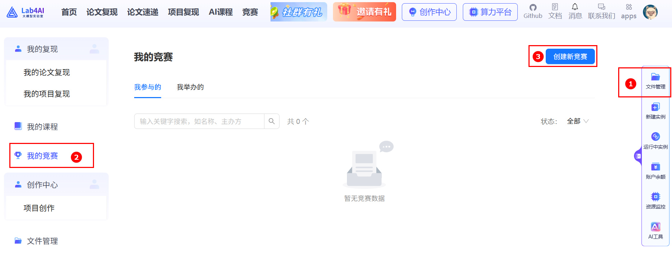Click 新建实例 icon in right toolbar
The width and height of the screenshot is (672, 260).
[x=655, y=111]
